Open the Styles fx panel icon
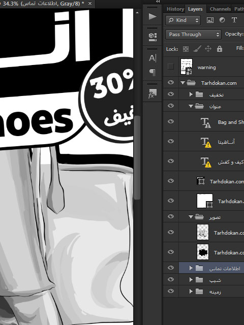The image size is (244, 325). click(152, 93)
